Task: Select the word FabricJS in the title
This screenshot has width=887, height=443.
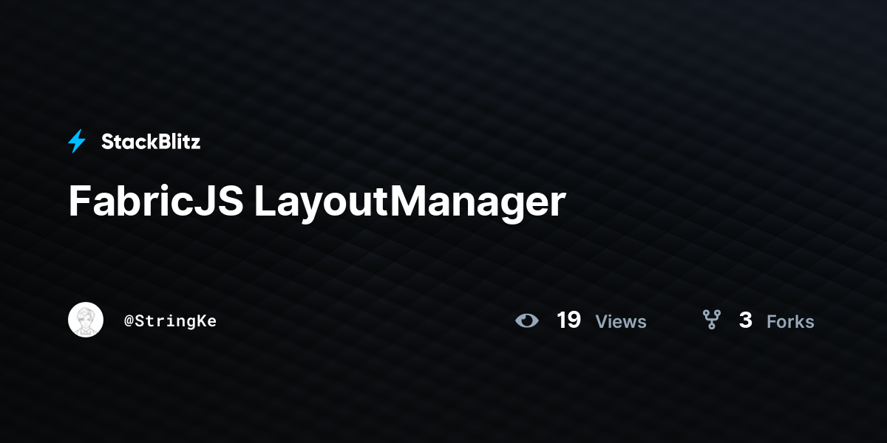Action: click(x=156, y=201)
